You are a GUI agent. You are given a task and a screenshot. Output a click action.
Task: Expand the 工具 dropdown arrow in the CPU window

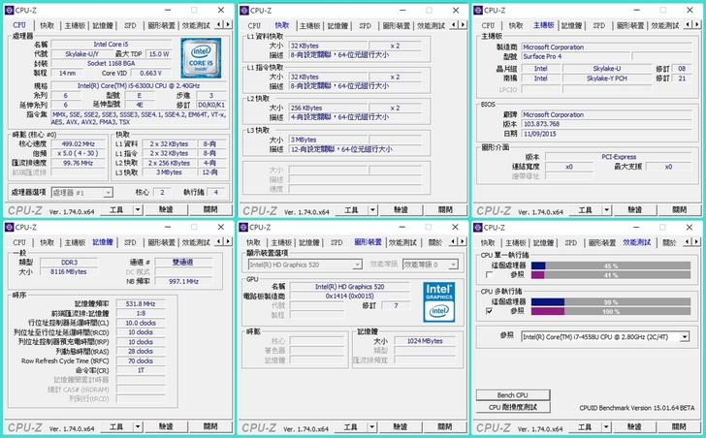[137, 209]
